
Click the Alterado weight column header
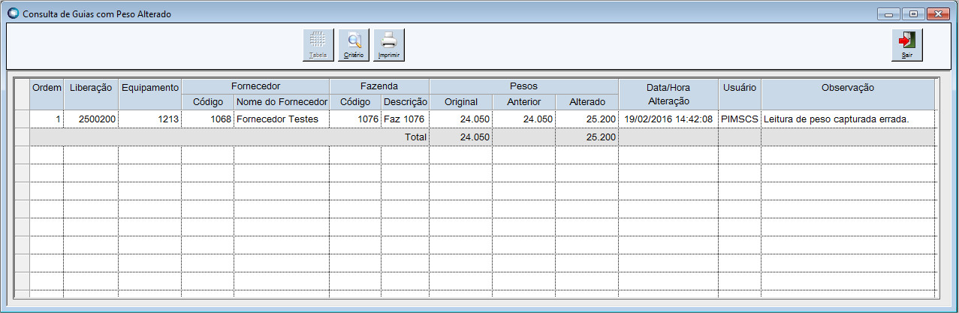point(587,101)
